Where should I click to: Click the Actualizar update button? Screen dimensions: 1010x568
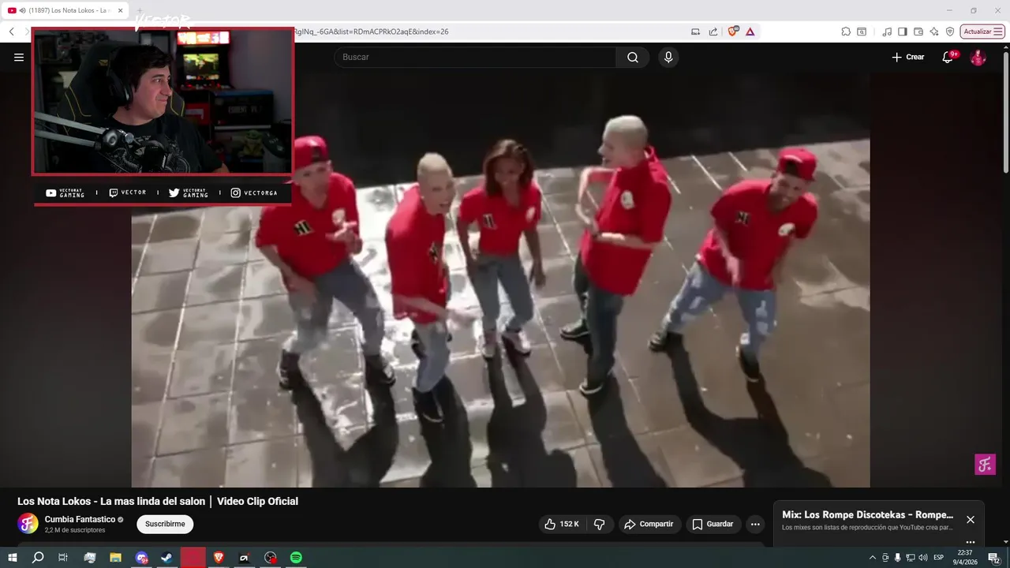pyautogui.click(x=982, y=32)
